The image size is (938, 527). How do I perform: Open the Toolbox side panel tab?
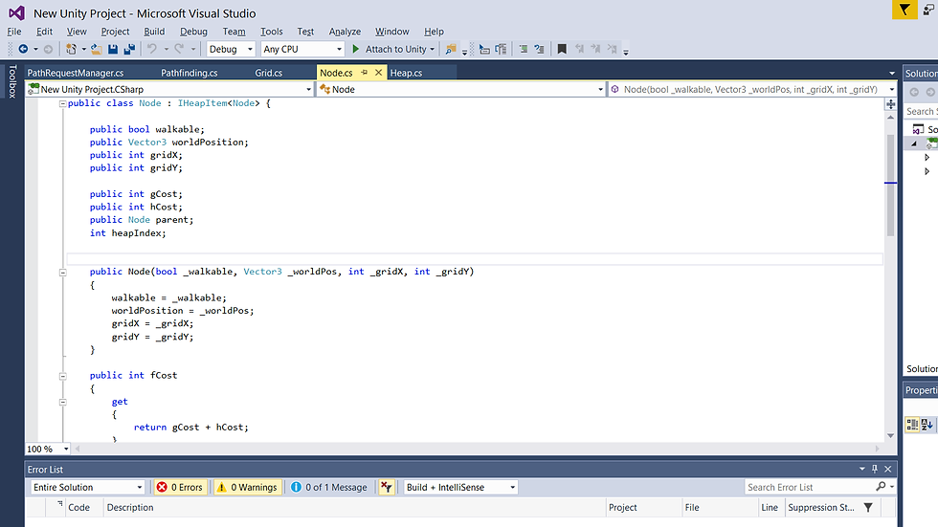point(11,80)
